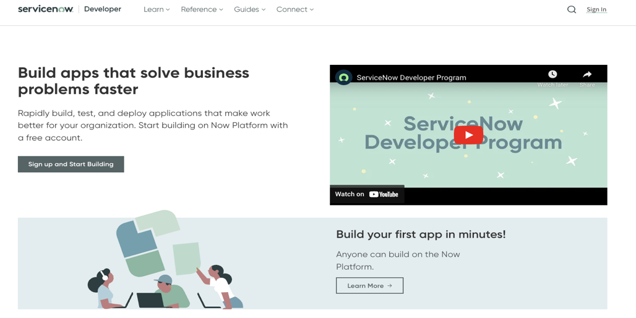Click the Developer site label
636x318 pixels.
point(103,9)
